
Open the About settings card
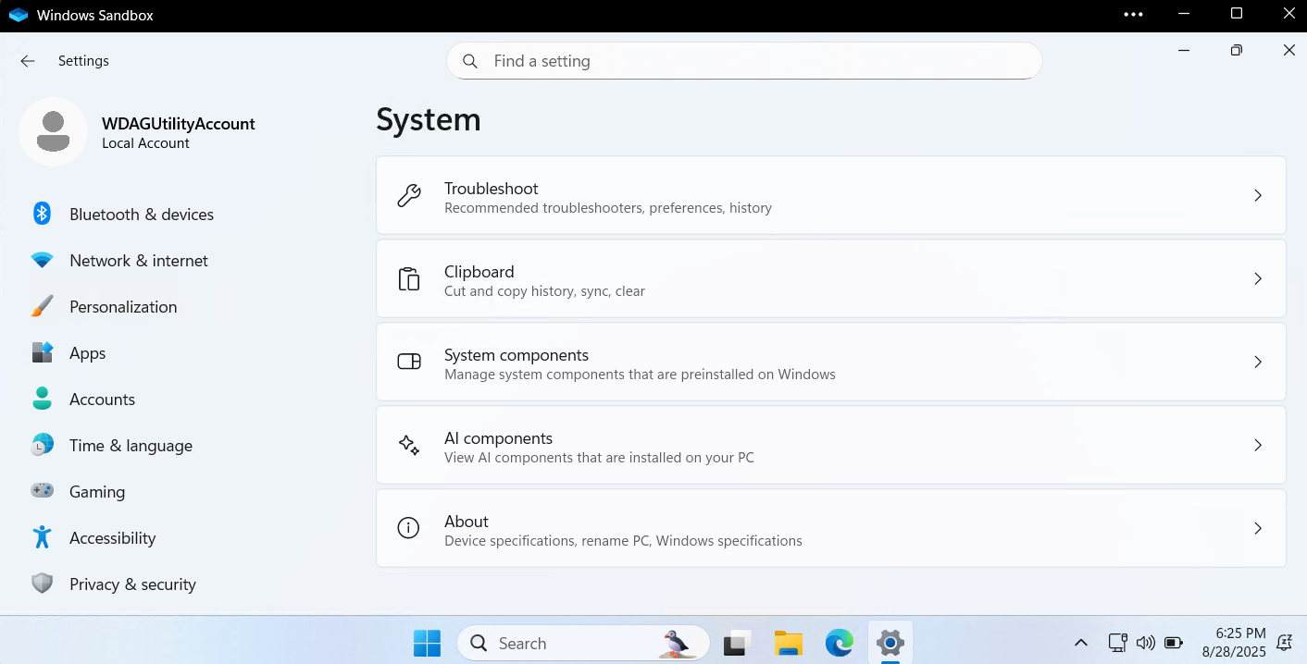831,528
